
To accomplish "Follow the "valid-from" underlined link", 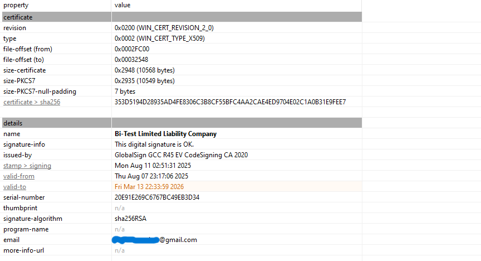I will (19, 176).
